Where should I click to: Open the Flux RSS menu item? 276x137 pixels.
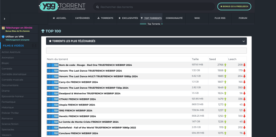(220, 18)
